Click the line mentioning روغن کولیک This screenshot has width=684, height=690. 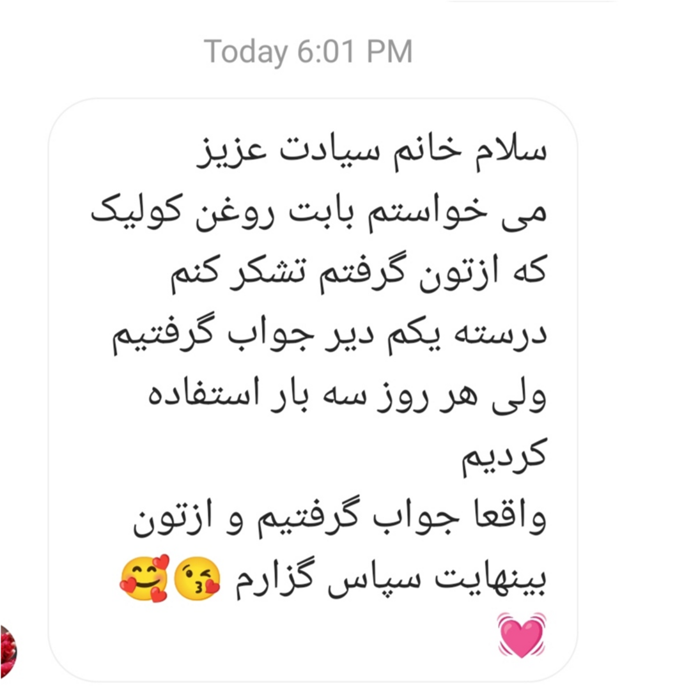[x=319, y=213]
